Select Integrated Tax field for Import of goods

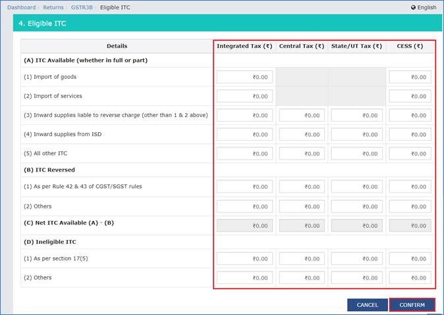[x=244, y=77]
